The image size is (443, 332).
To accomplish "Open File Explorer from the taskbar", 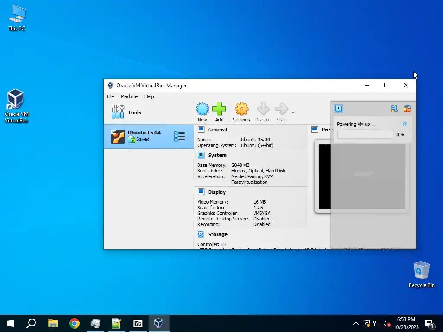I will click(x=53, y=323).
